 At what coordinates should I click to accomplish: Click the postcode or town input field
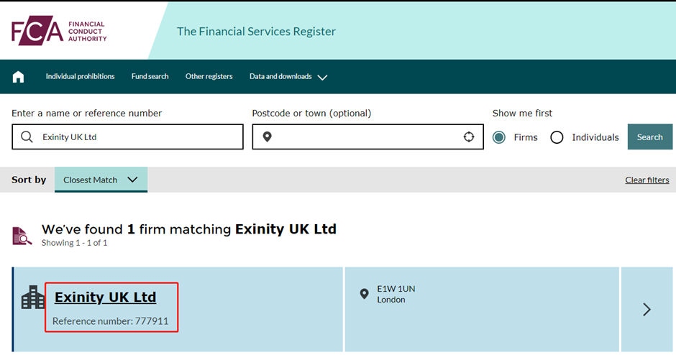coord(367,137)
